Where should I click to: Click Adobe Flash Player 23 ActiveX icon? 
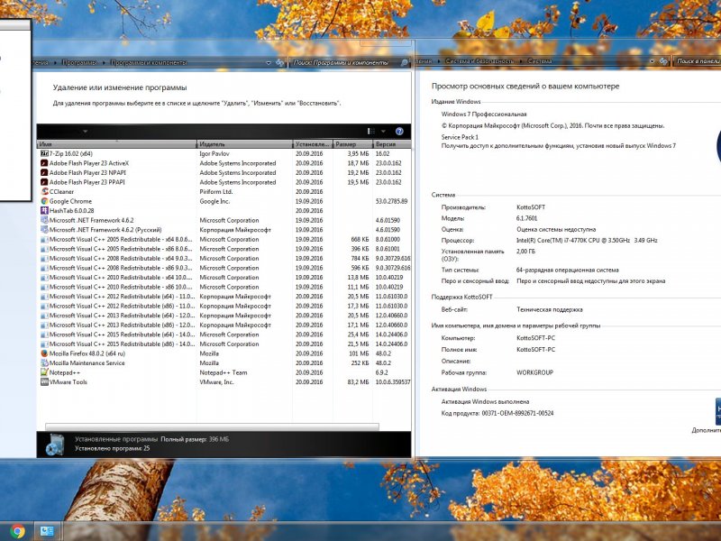pos(44,163)
